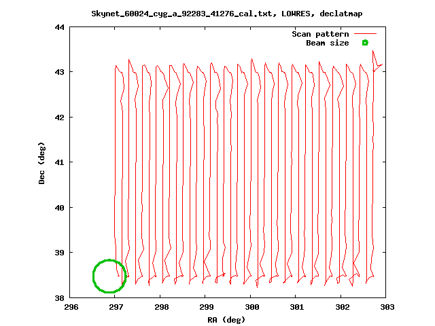Click the RA axis value 303
The width and height of the screenshot is (435, 326).
click(x=387, y=307)
